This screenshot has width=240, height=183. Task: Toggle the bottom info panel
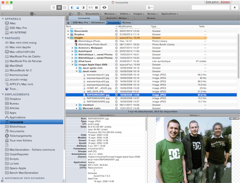78,8
